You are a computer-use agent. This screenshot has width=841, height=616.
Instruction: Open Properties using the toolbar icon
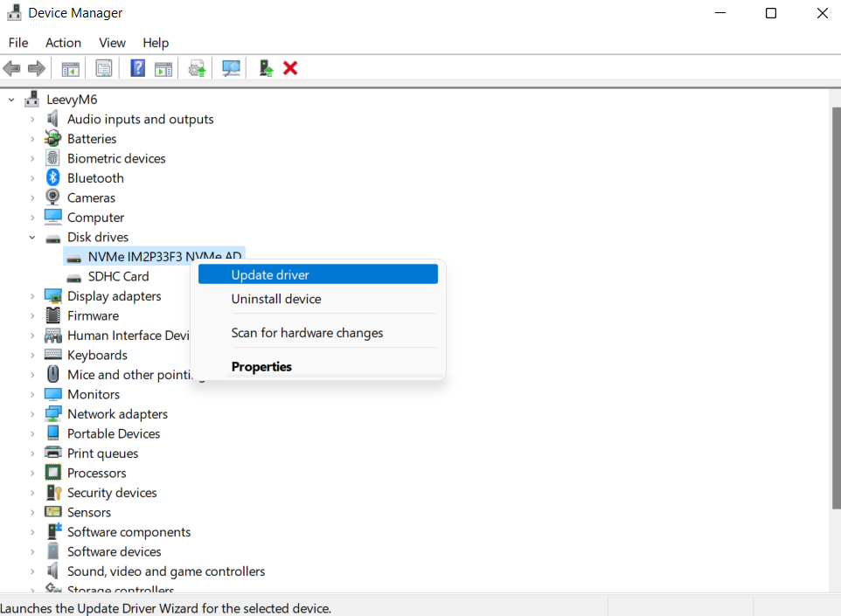(103, 68)
